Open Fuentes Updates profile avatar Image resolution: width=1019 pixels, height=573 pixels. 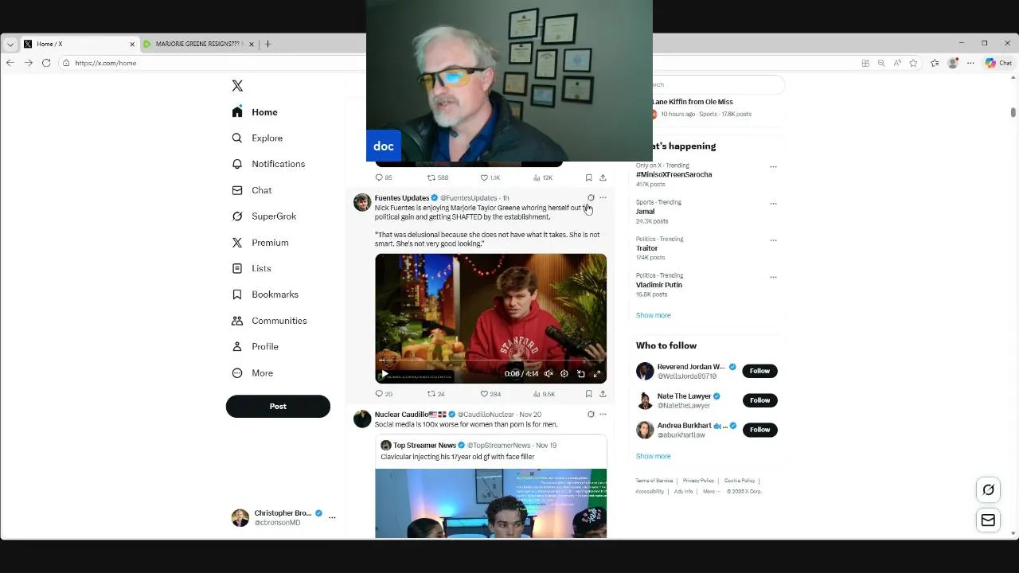(362, 202)
